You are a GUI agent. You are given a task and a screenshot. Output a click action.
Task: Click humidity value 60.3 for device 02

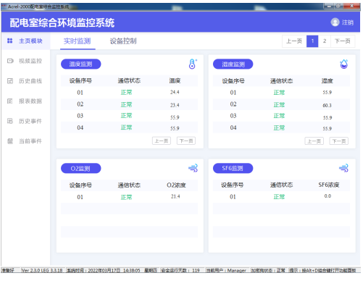pyautogui.click(x=327, y=105)
